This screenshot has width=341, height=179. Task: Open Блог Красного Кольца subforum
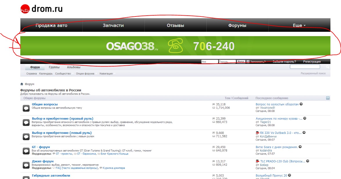coord(114,154)
